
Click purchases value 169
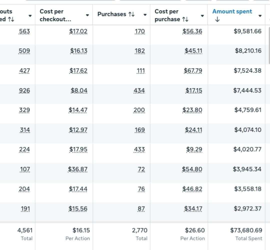(x=140, y=130)
